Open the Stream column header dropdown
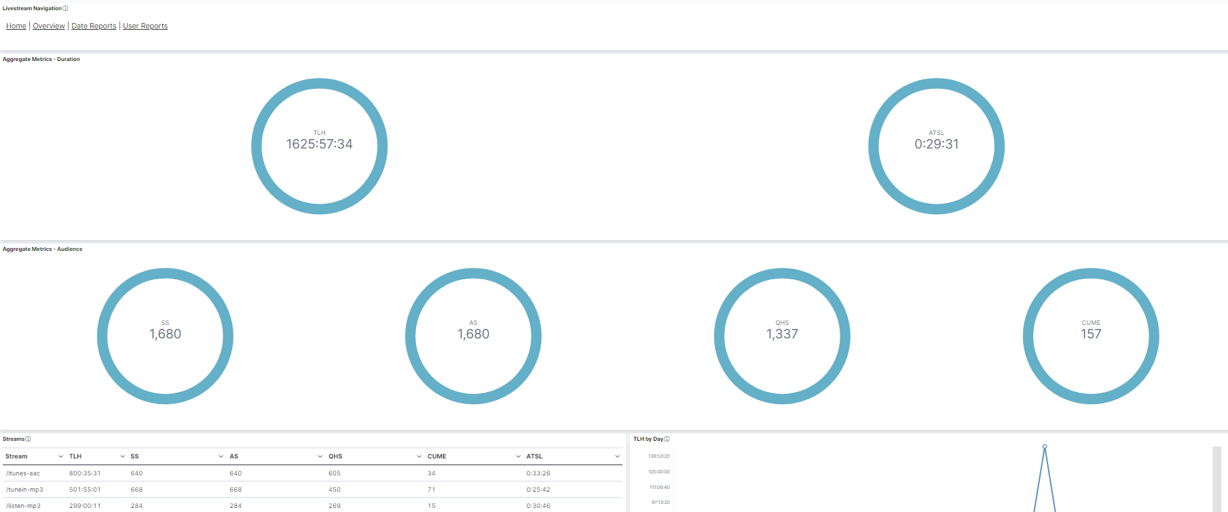The height and width of the screenshot is (512, 1228). click(x=60, y=456)
